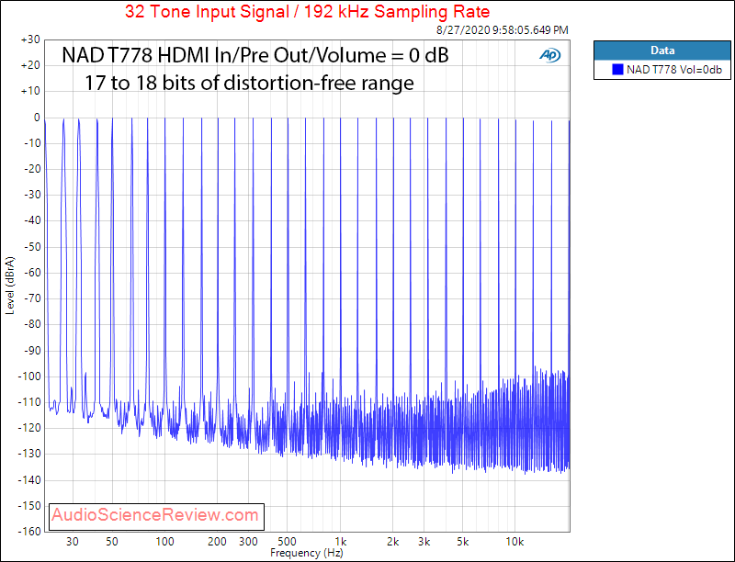
Task: Select the Data legend header
Action: point(662,51)
